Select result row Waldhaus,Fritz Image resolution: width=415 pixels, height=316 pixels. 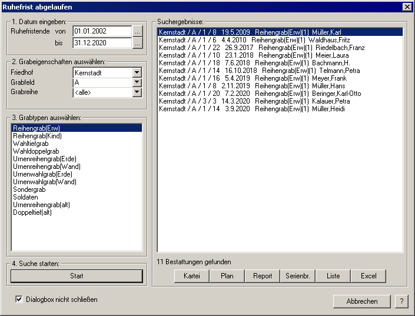click(x=280, y=40)
